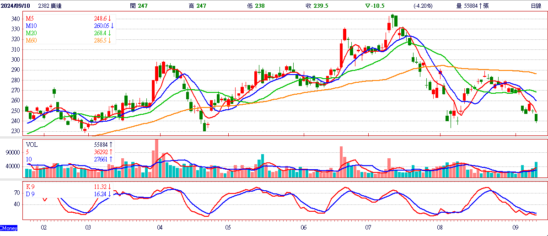Click the D9 indicator label

pos(31,194)
